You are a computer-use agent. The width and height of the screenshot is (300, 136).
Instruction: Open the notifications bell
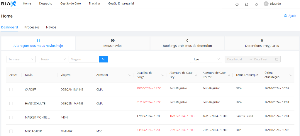pos(256,4)
